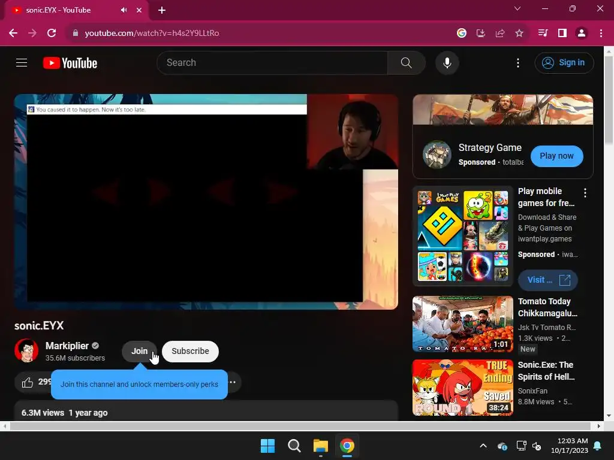Open notification bell in taskbar
The width and height of the screenshot is (614, 460).
pos(598,446)
